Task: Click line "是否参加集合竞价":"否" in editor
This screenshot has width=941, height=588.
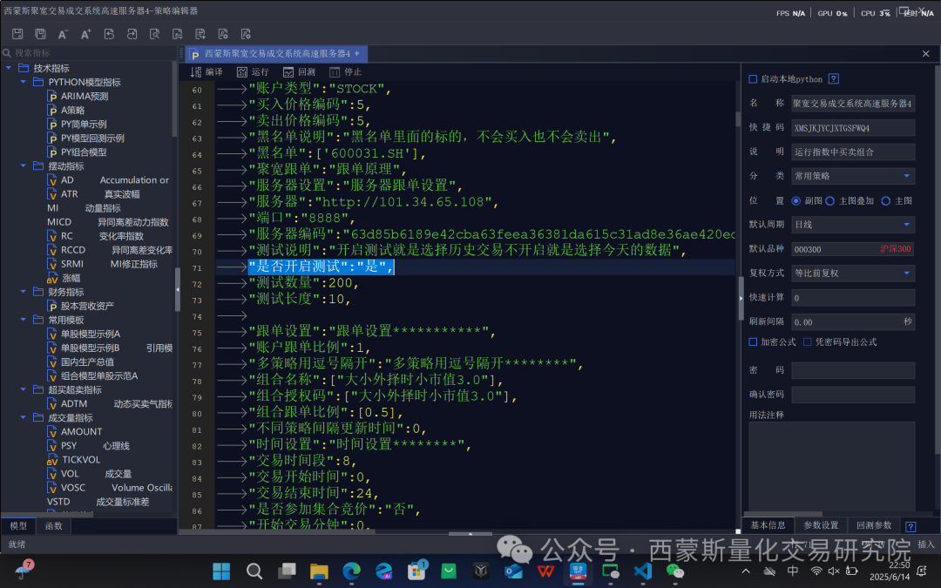Action: click(335, 510)
